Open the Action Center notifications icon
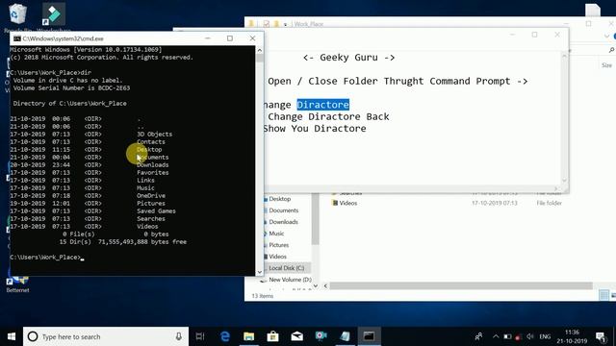The width and height of the screenshot is (616, 346). click(601, 336)
